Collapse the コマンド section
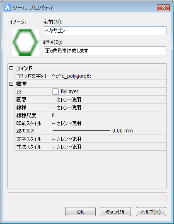 coord(11,68)
